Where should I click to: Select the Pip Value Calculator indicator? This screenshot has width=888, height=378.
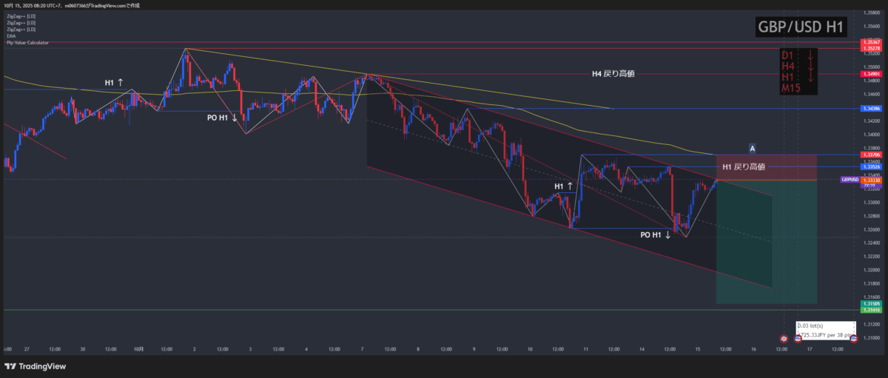[27, 43]
